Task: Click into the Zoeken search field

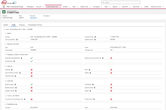Action: pyautogui.click(x=121, y=2)
